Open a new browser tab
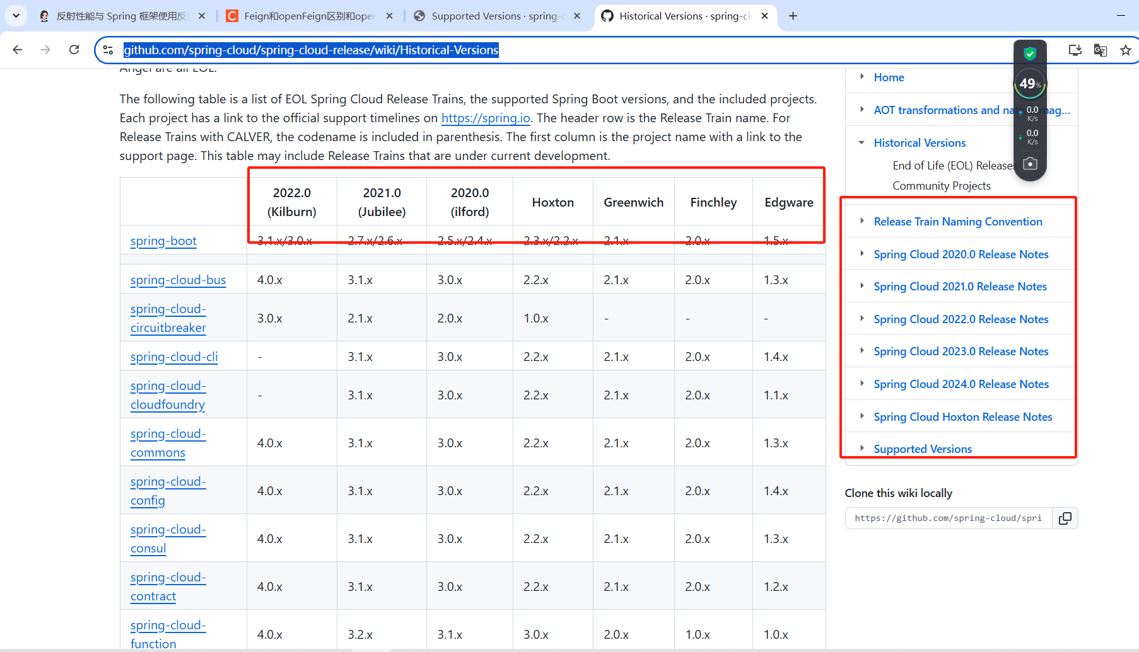Image resolution: width=1139 pixels, height=652 pixels. (x=793, y=16)
